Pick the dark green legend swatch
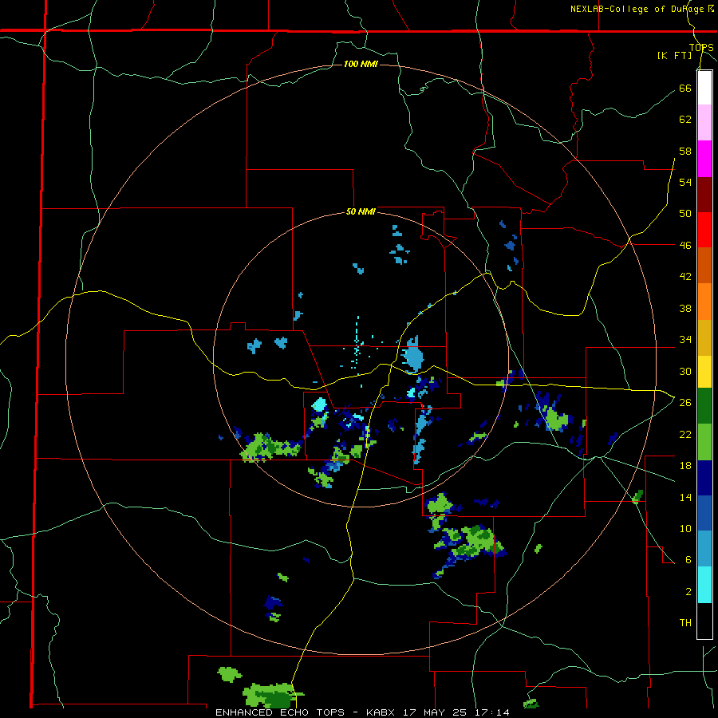 tap(704, 406)
